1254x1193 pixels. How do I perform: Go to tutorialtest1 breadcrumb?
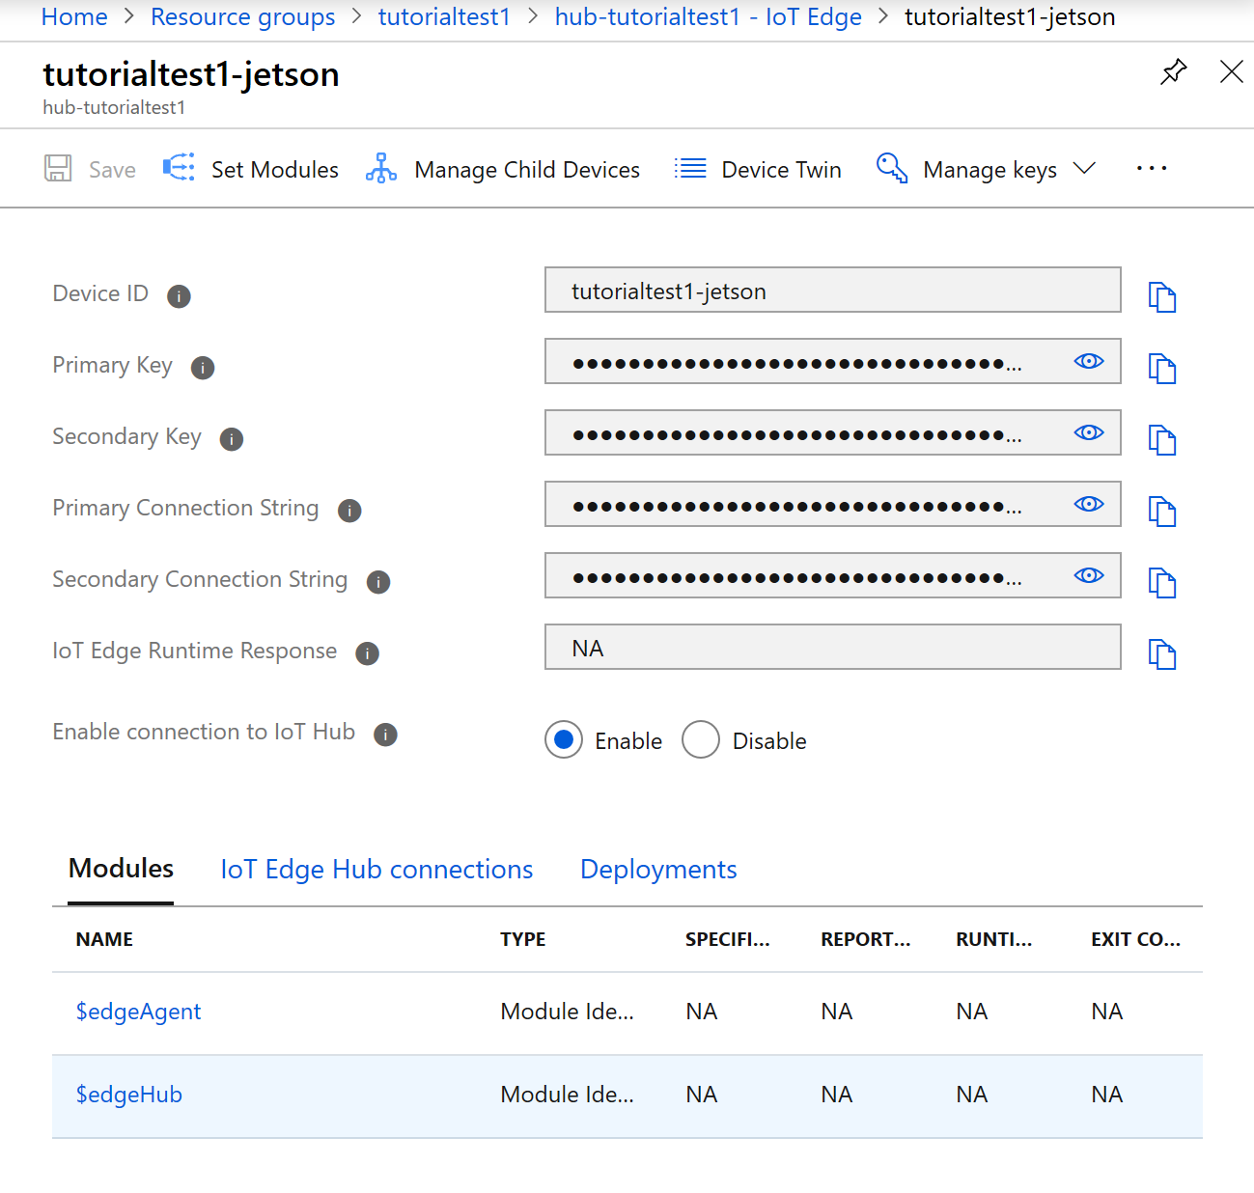(444, 16)
